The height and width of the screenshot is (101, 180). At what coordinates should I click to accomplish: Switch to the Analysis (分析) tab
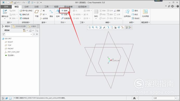(27, 7)
